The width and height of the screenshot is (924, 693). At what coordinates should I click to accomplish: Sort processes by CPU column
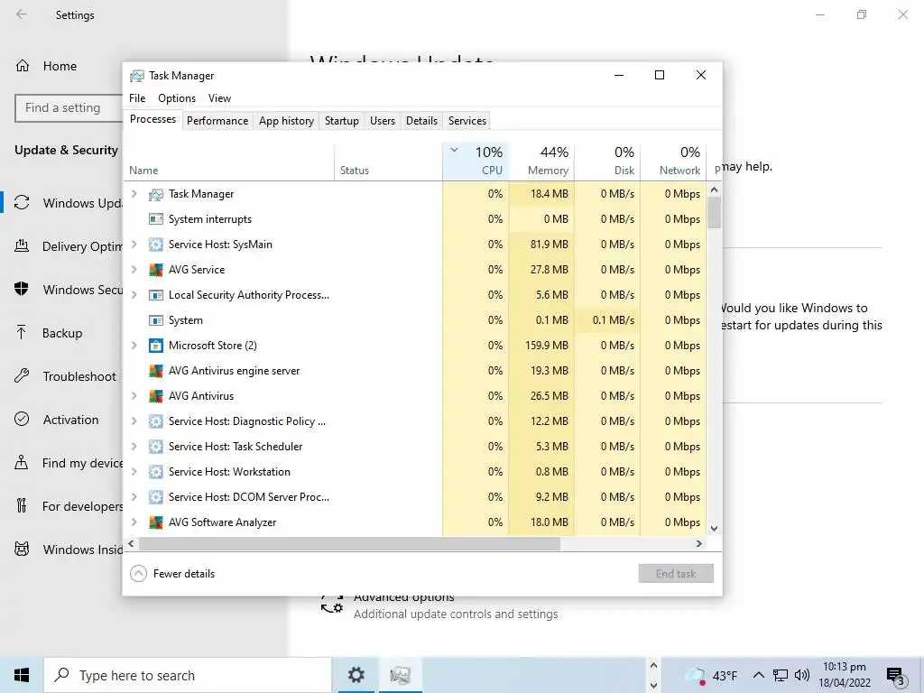point(476,161)
